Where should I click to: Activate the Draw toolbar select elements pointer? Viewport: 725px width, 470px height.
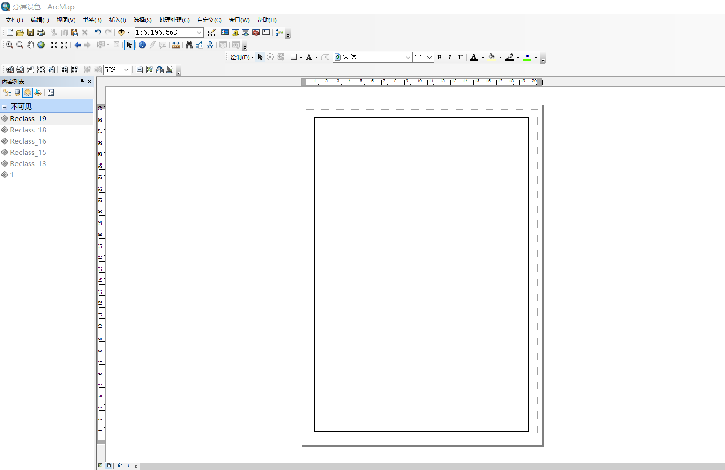pos(260,57)
